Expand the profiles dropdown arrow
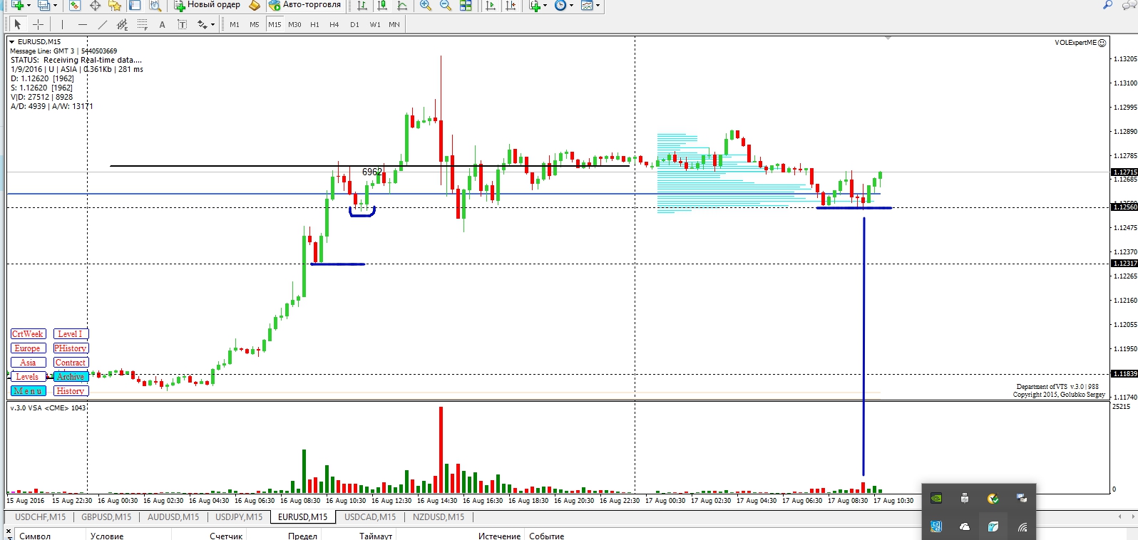This screenshot has height=540, width=1138. pyautogui.click(x=55, y=6)
